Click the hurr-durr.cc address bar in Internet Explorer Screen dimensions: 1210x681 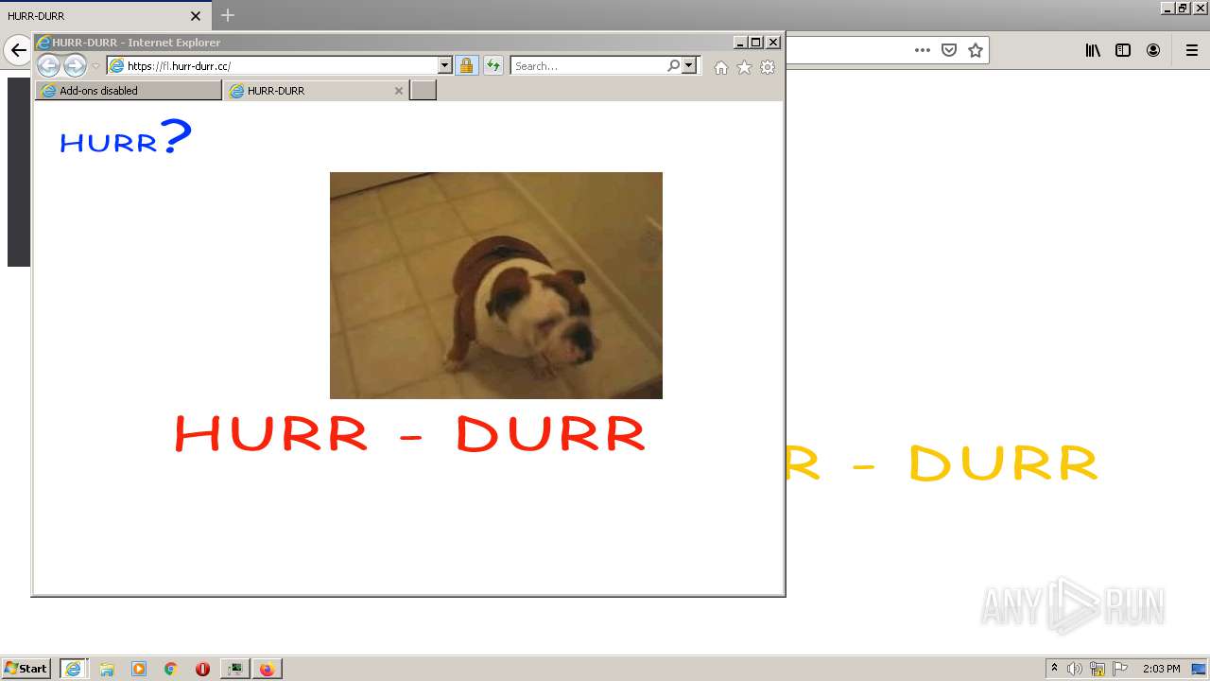click(272, 66)
